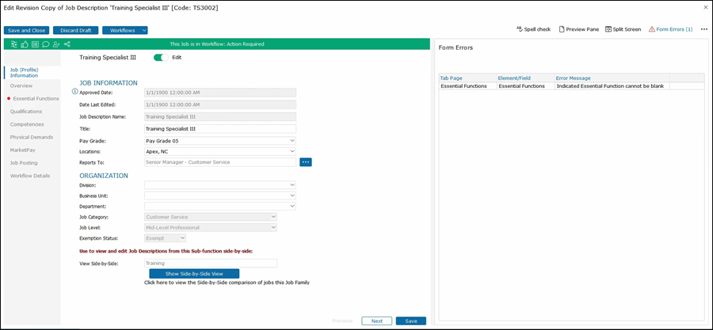Click the share icon in green toolbar
Screen dimensions: 713x330
[x=67, y=44]
